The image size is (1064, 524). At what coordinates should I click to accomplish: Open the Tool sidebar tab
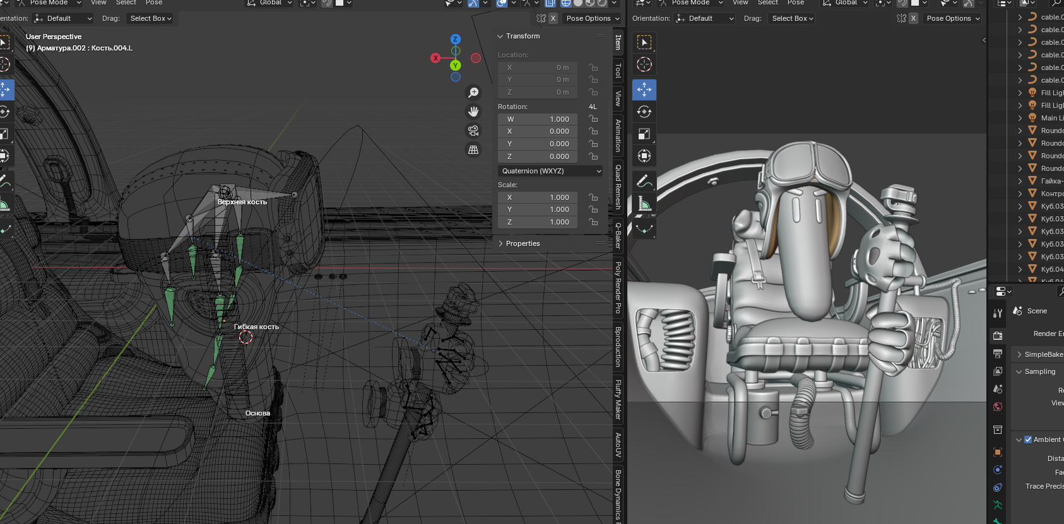tap(618, 71)
